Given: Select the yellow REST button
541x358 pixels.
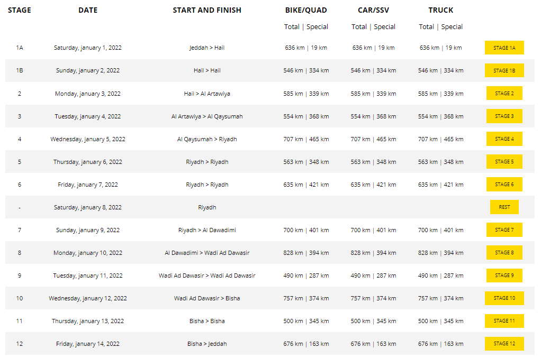Looking at the screenshot, I should 504,207.
